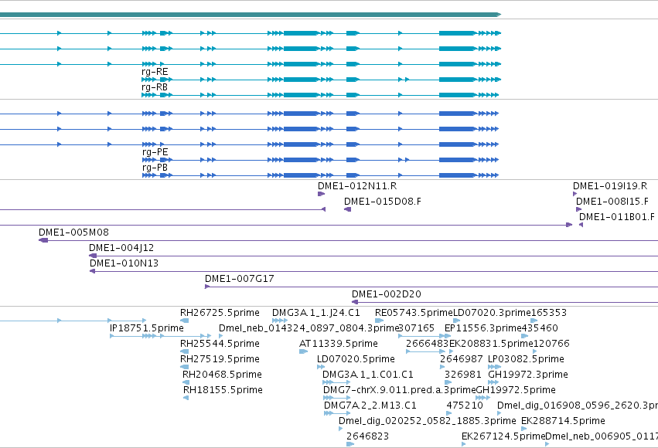
Task: Select DME1-011B01.F BAC end label
Action: click(x=617, y=217)
